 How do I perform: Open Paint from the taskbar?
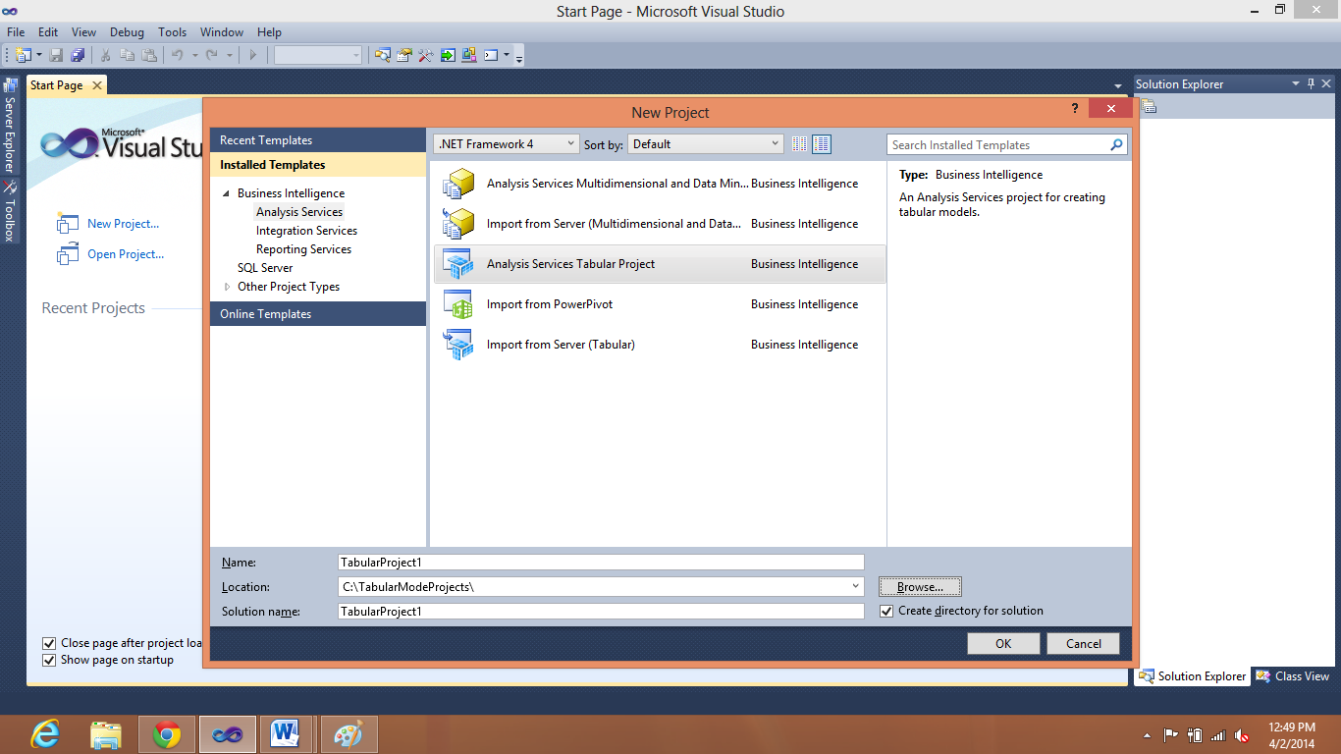(349, 733)
